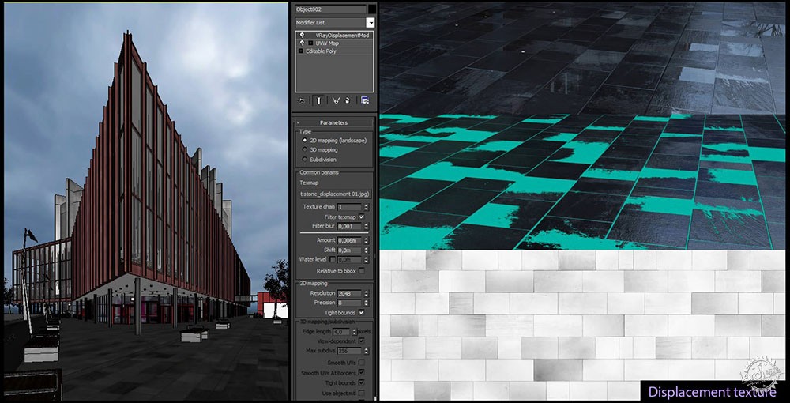Enable the Relative to bbox checkbox
This screenshot has width=790, height=403.
click(x=361, y=271)
